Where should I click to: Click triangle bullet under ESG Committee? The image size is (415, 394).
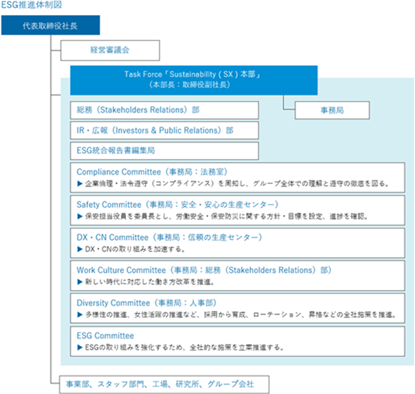pos(79,347)
